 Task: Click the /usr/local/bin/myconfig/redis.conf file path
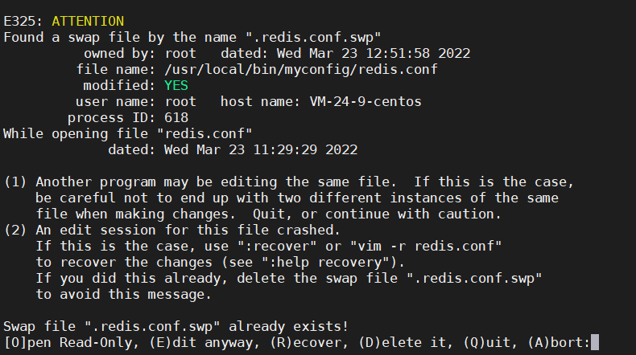(300, 69)
